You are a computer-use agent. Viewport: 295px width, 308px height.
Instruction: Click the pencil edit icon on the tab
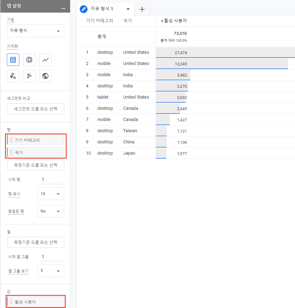pos(83,9)
